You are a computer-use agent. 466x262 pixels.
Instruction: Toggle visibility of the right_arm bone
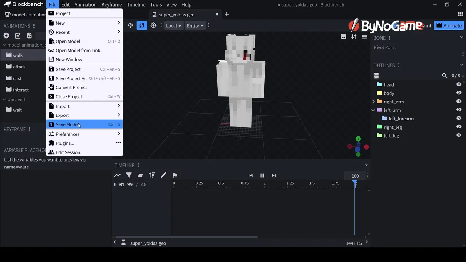459,102
